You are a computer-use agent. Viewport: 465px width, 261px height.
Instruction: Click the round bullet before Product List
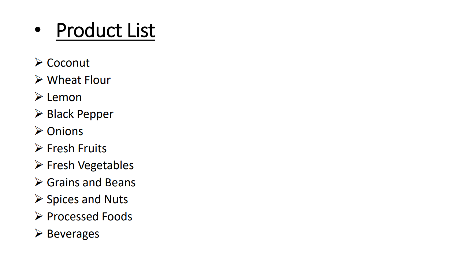pyautogui.click(x=38, y=31)
